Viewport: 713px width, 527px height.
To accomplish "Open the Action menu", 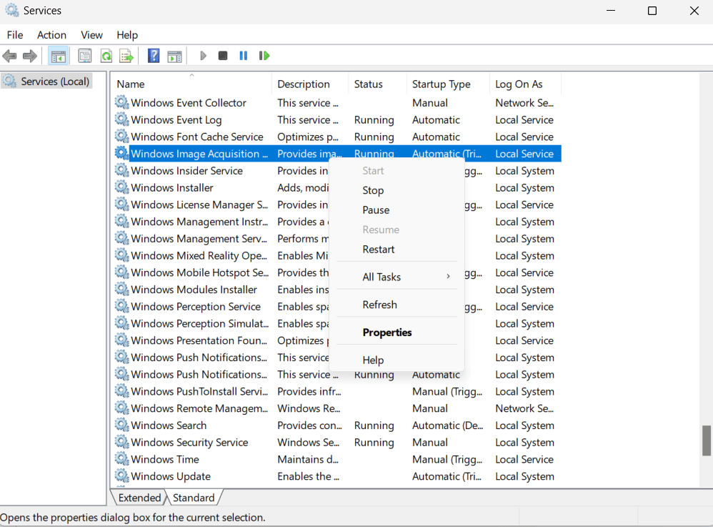I will (51, 34).
